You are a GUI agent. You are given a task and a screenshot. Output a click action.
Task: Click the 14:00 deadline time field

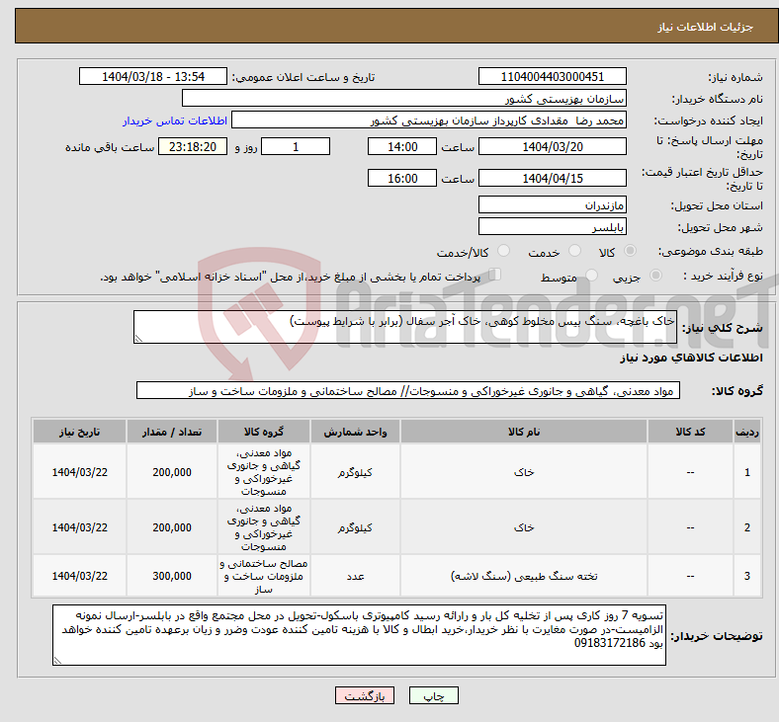(x=402, y=147)
